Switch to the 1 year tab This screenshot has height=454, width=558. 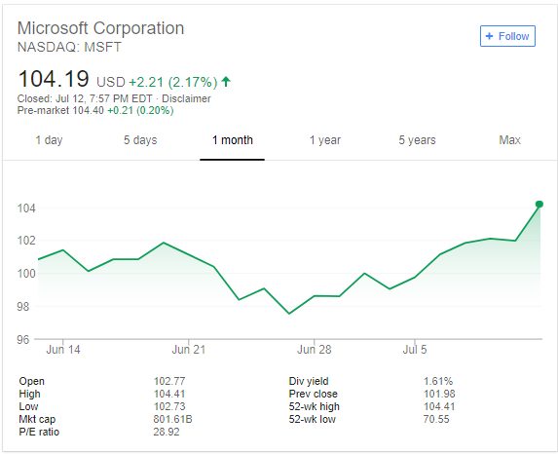tap(325, 140)
